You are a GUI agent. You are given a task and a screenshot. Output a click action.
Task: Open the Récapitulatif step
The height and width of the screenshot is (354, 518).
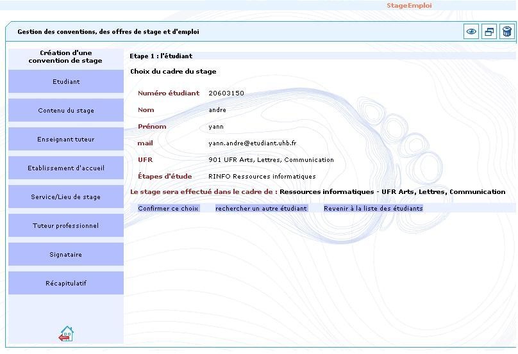pyautogui.click(x=66, y=283)
